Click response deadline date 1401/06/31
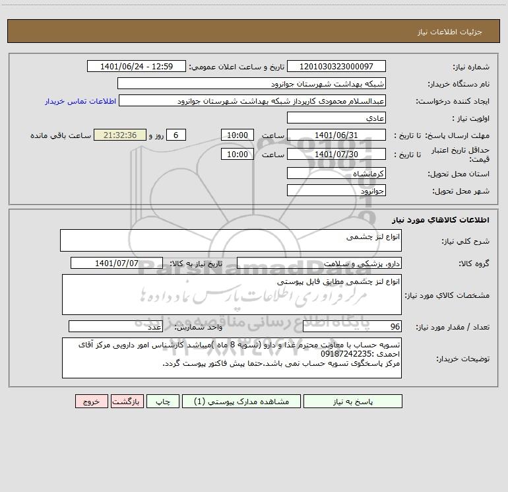Image resolution: width=508 pixels, height=492 pixels. (336, 135)
